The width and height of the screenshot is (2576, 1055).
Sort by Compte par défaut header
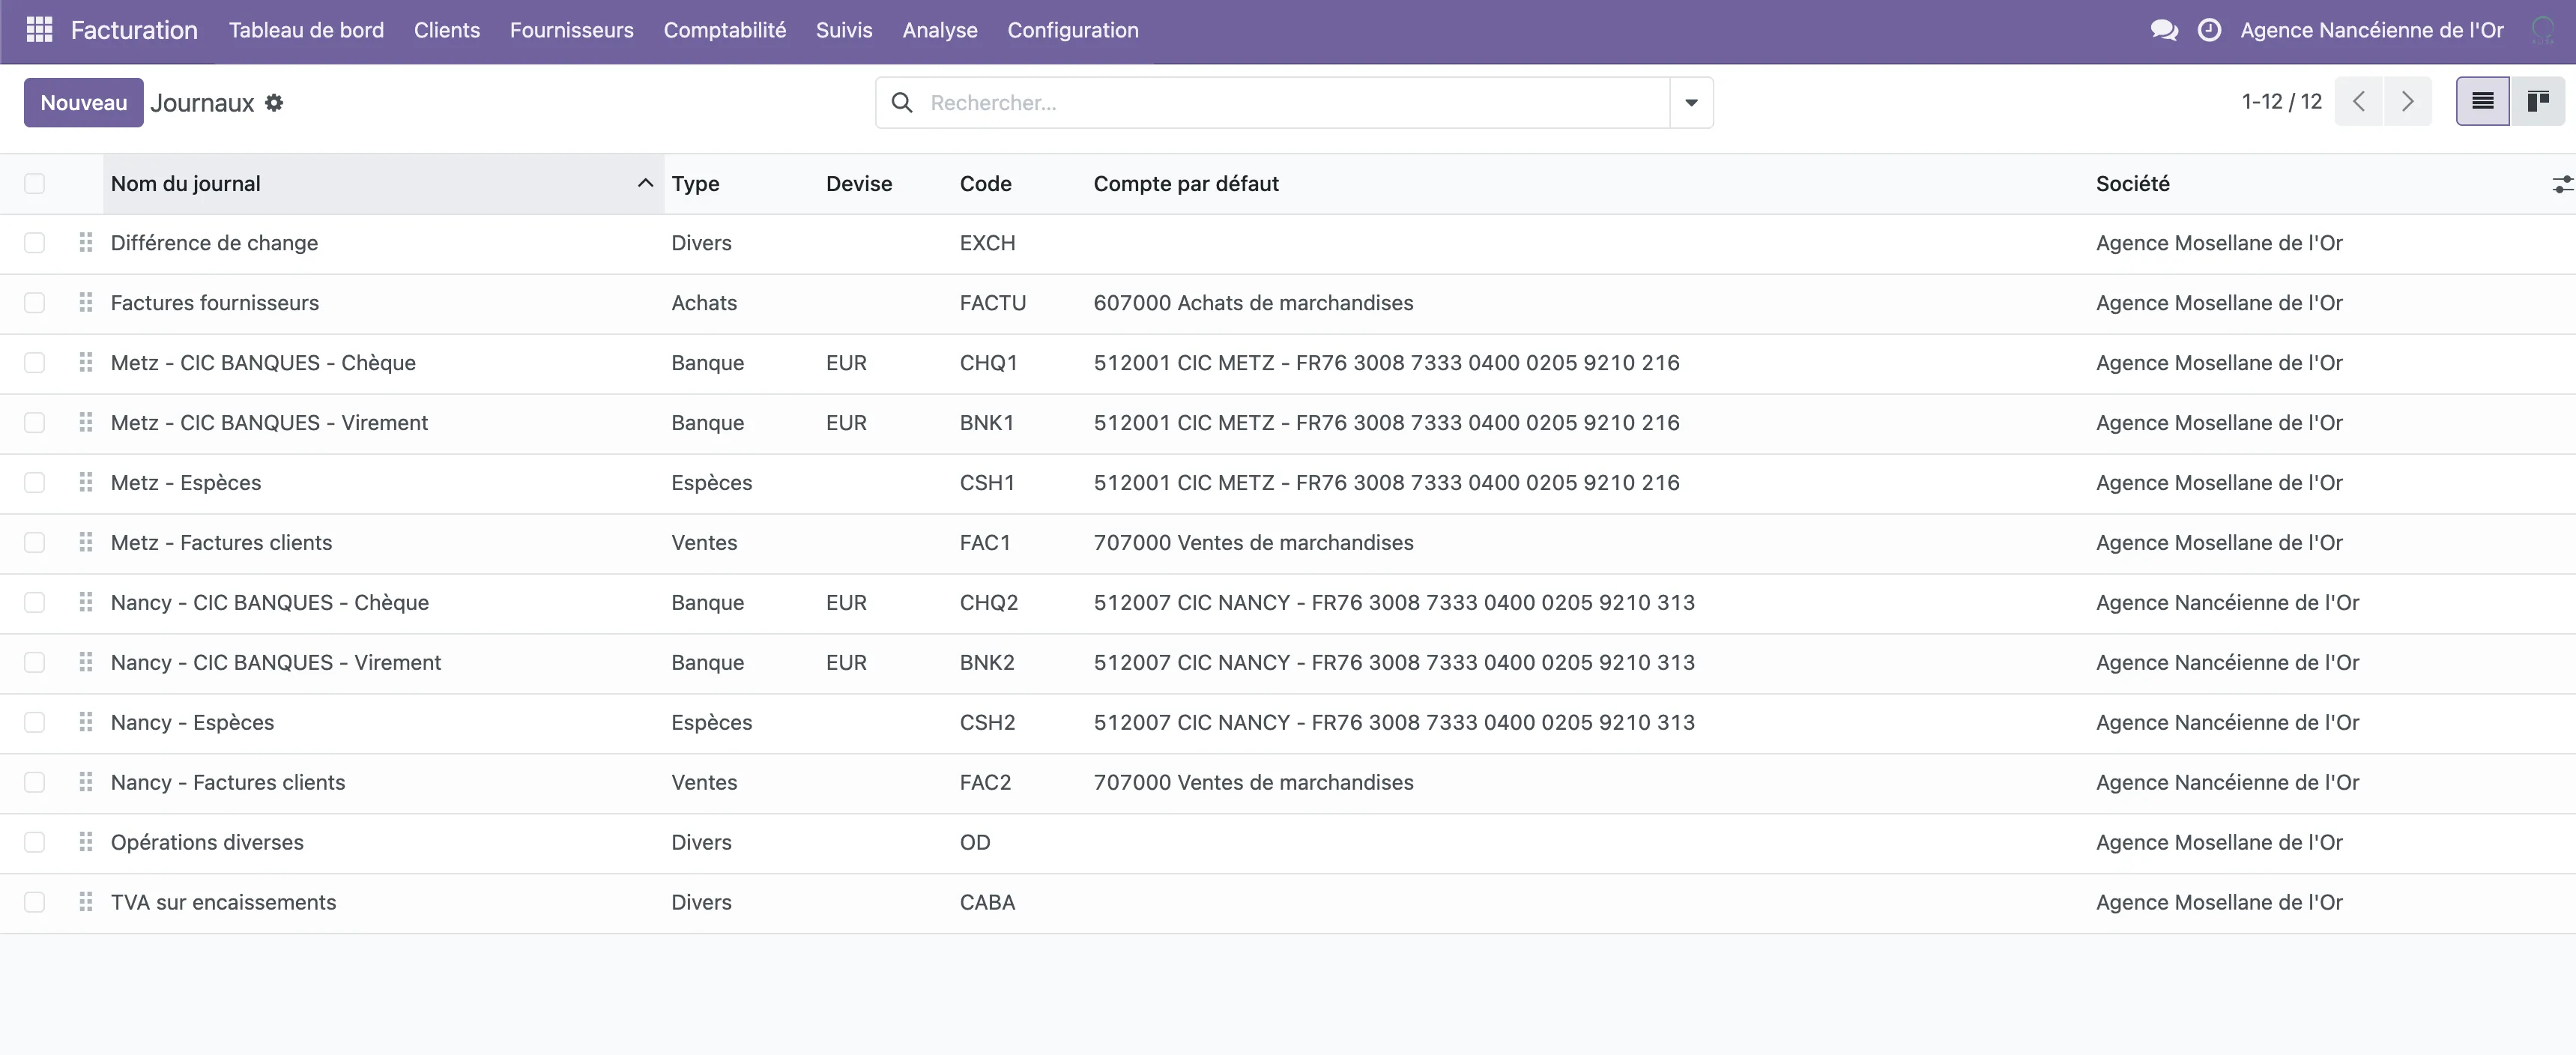pos(1186,184)
